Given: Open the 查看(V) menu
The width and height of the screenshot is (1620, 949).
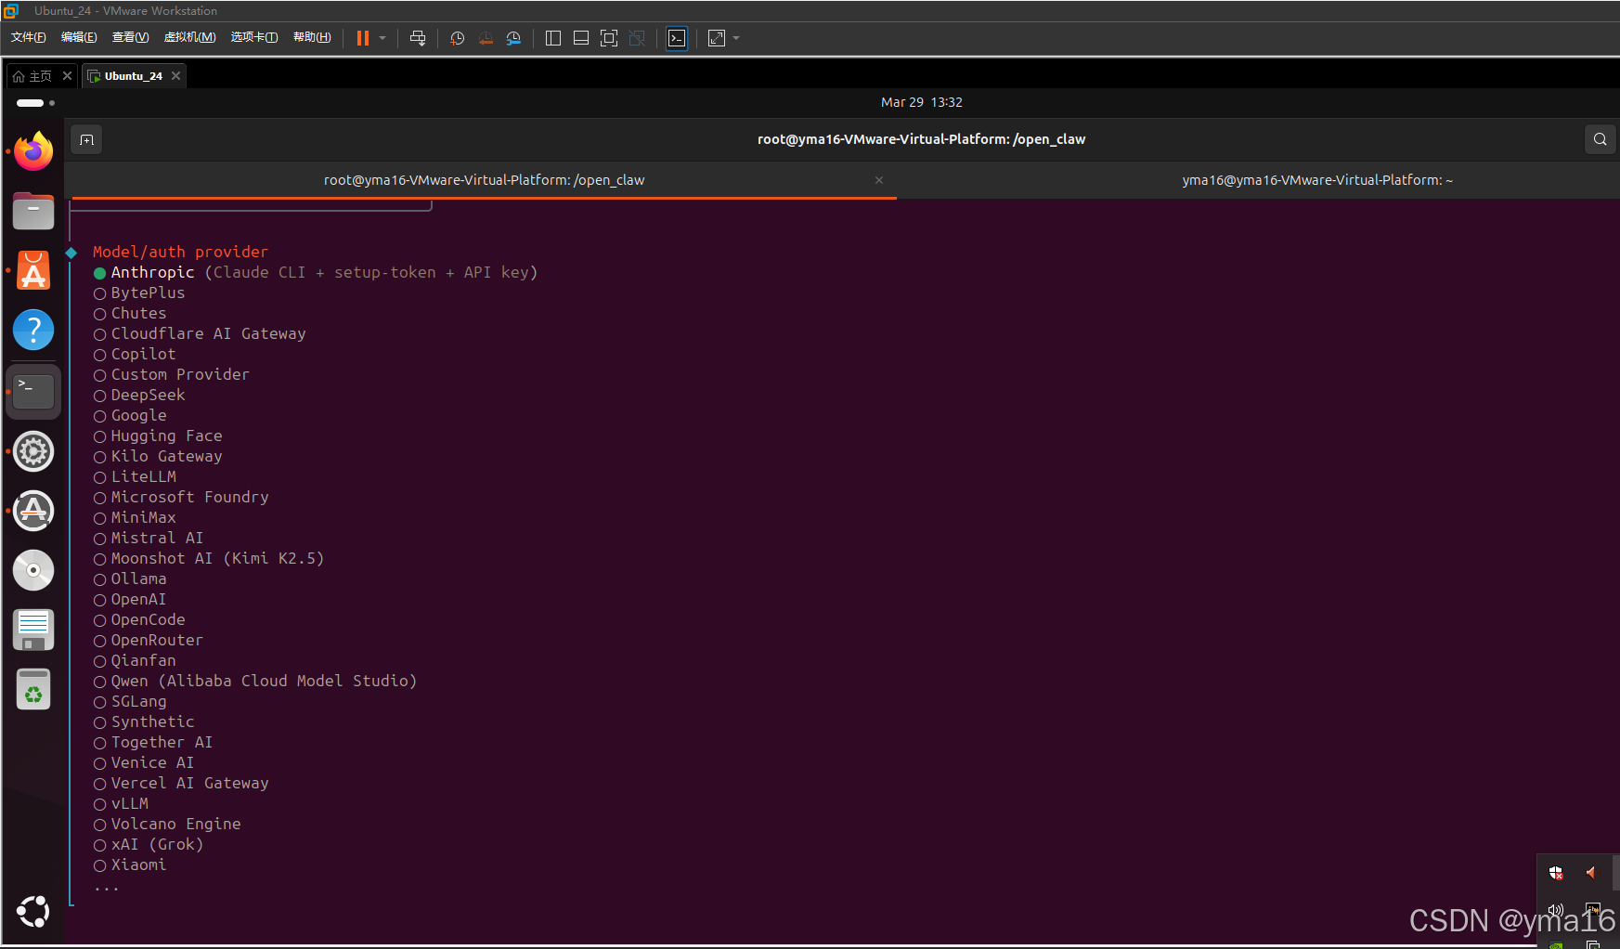Looking at the screenshot, I should 130,37.
